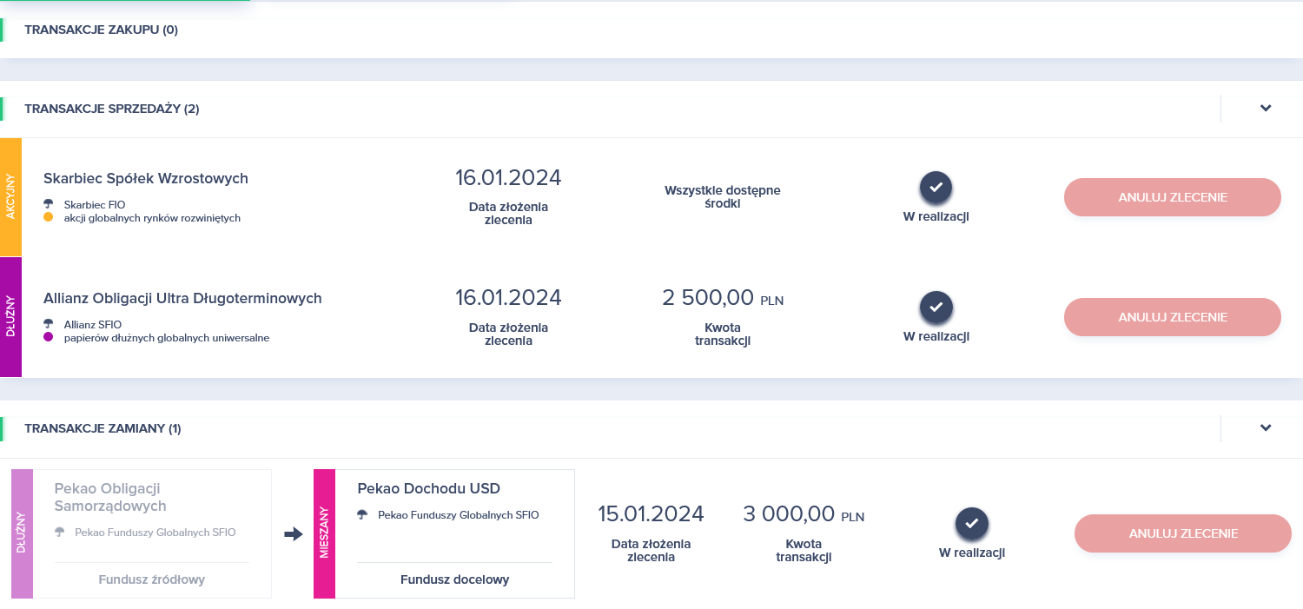The image size is (1303, 609).
Task: Click the umbrella icon beside Skarbiec FIO
Action: pos(49,204)
